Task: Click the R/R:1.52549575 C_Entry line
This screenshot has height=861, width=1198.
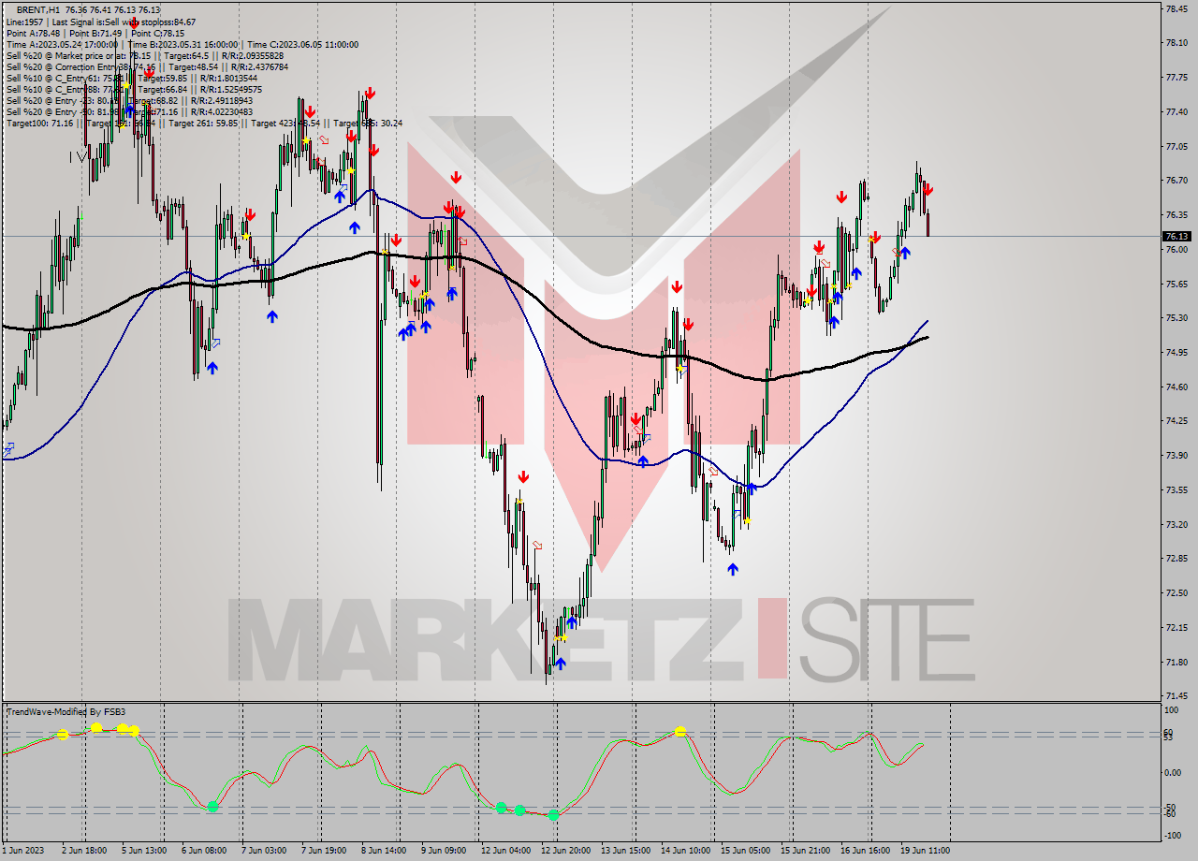Action: tap(134, 89)
